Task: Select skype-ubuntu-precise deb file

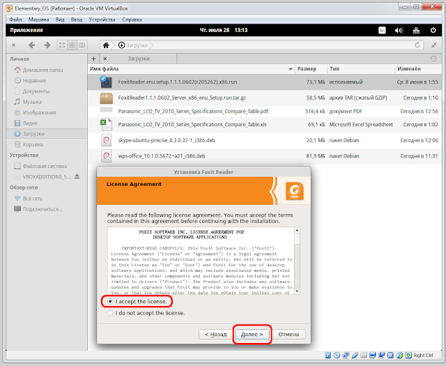Action: coord(265,140)
